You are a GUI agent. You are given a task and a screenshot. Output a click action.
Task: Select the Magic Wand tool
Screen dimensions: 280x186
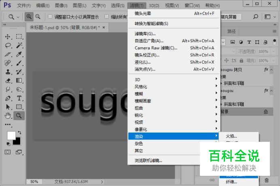pyautogui.click(x=19, y=45)
